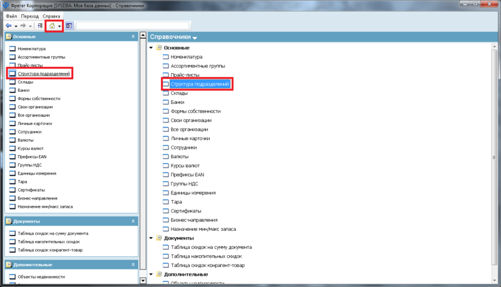501x287 pixels.
Task: Open Таблица скидок контрагент-товар sidebar link
Action: tap(50, 250)
